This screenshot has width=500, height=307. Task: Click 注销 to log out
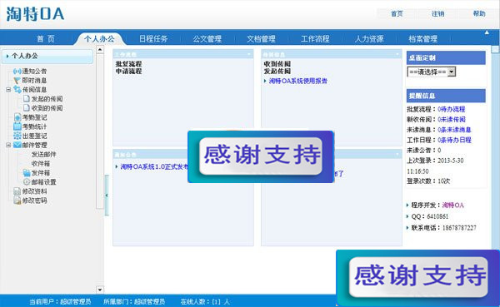coord(437,13)
